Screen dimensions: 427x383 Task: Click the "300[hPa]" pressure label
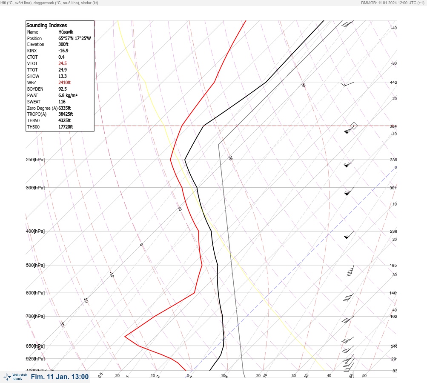pos(35,188)
